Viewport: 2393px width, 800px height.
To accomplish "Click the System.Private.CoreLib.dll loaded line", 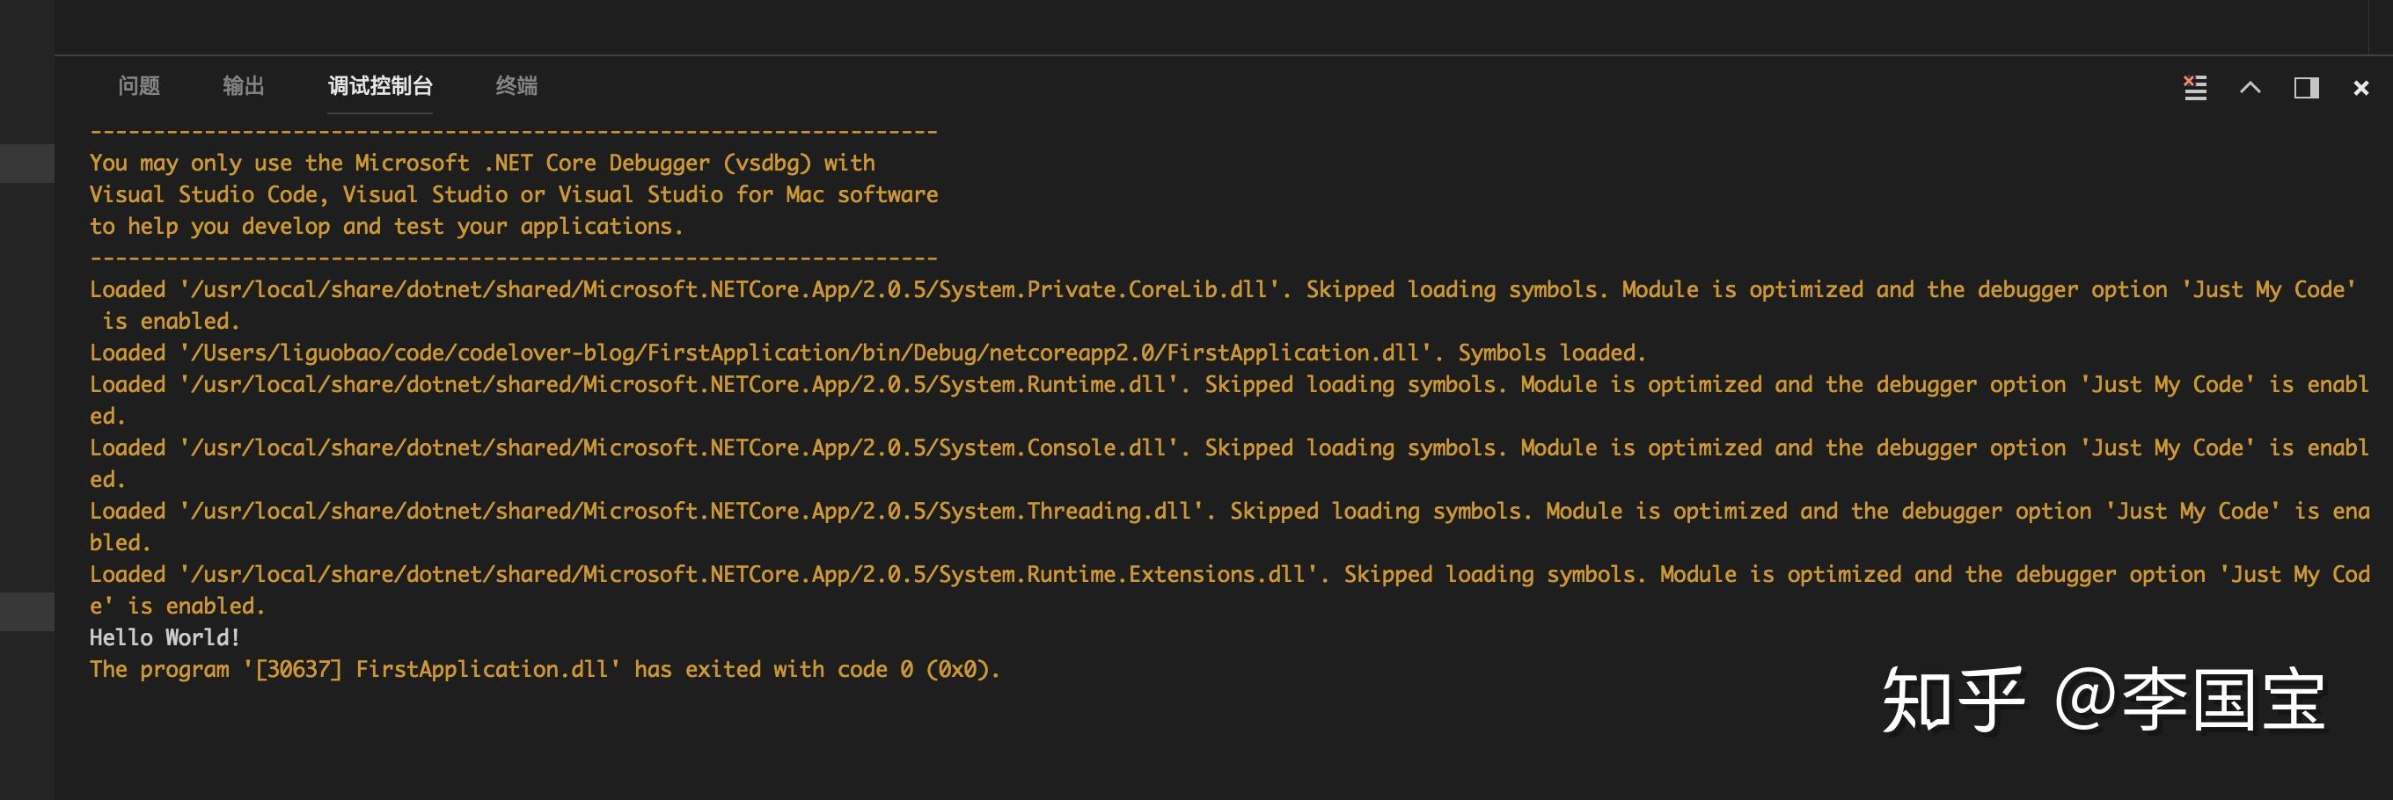I will click(1224, 304).
